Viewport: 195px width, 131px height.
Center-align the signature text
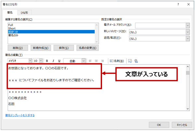[97, 61]
